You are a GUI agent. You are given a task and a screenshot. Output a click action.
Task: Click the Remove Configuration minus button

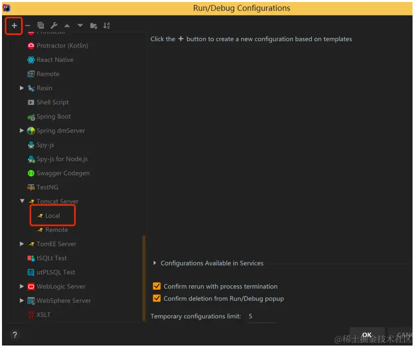[x=28, y=26]
